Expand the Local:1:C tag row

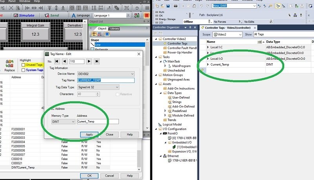point(208,47)
